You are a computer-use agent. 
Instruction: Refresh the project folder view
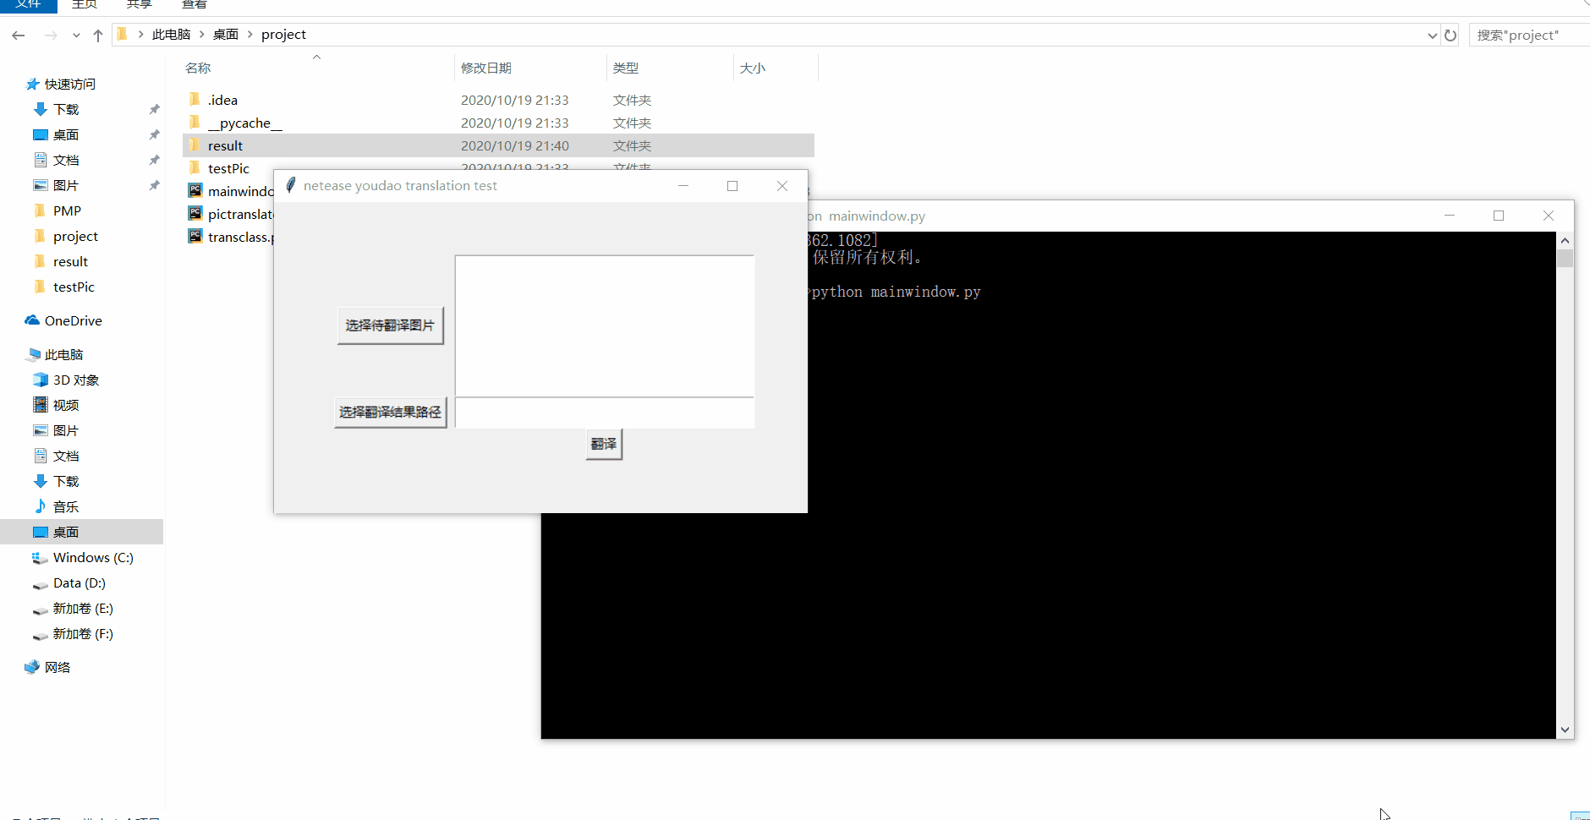point(1450,36)
